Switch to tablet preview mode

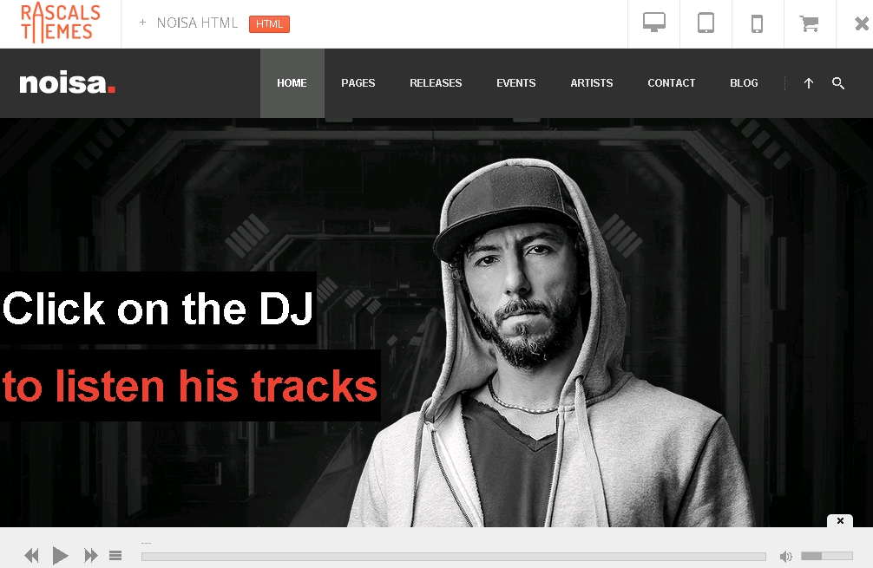706,23
